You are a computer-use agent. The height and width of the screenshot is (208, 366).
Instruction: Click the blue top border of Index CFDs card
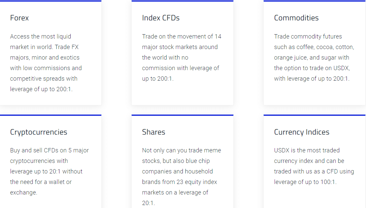183,1
